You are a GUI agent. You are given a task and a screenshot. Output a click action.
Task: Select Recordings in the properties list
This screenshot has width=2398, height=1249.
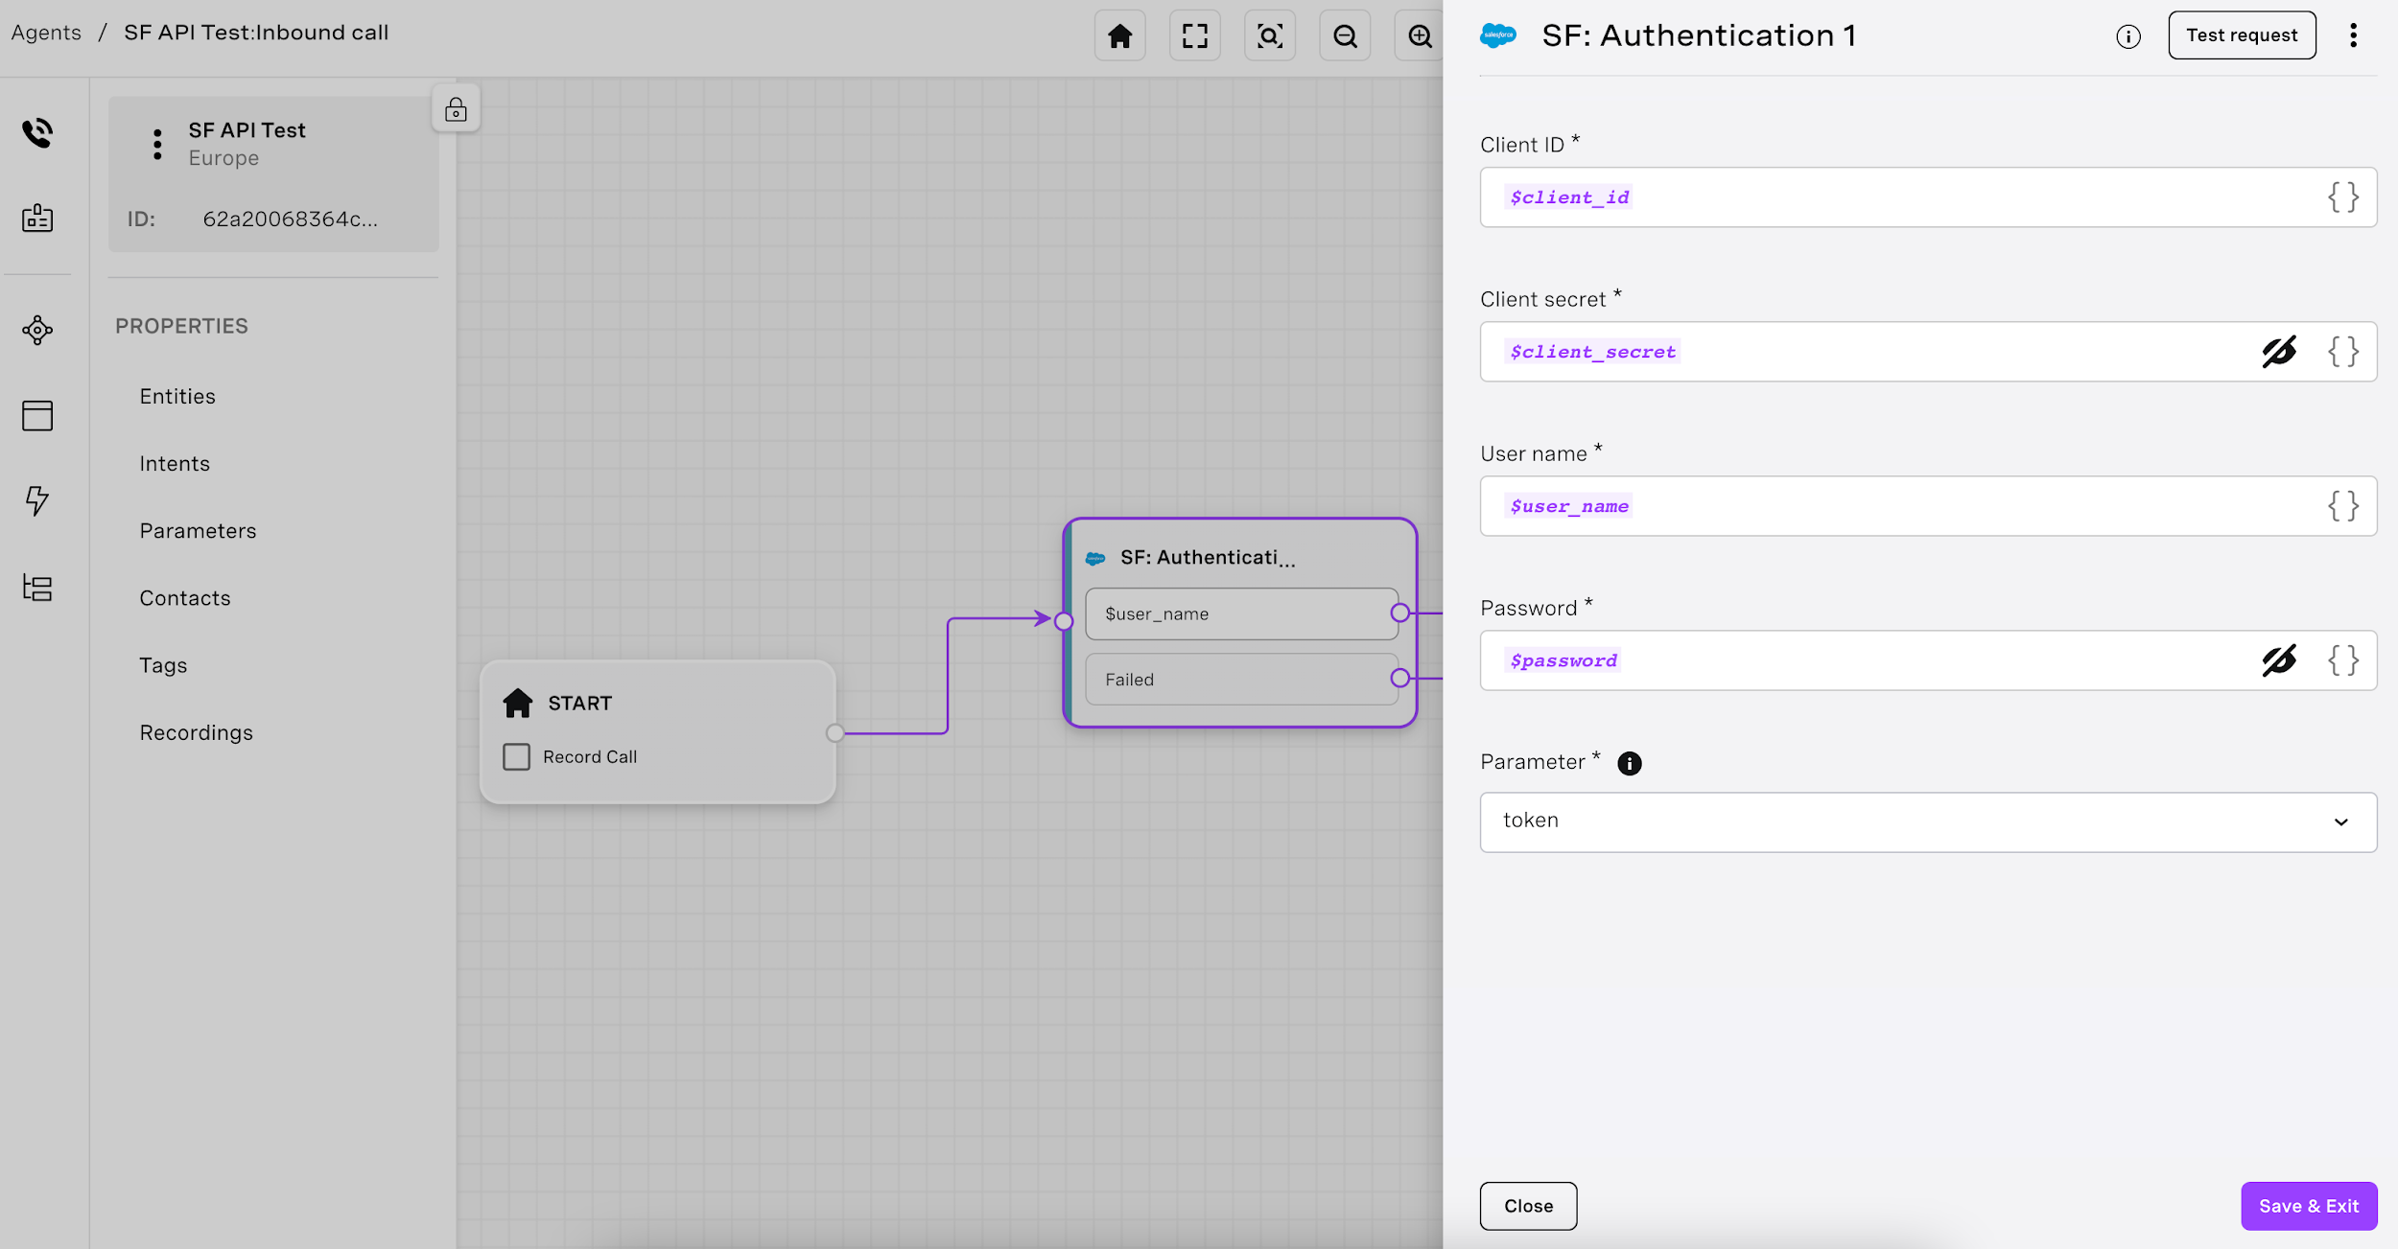point(196,733)
